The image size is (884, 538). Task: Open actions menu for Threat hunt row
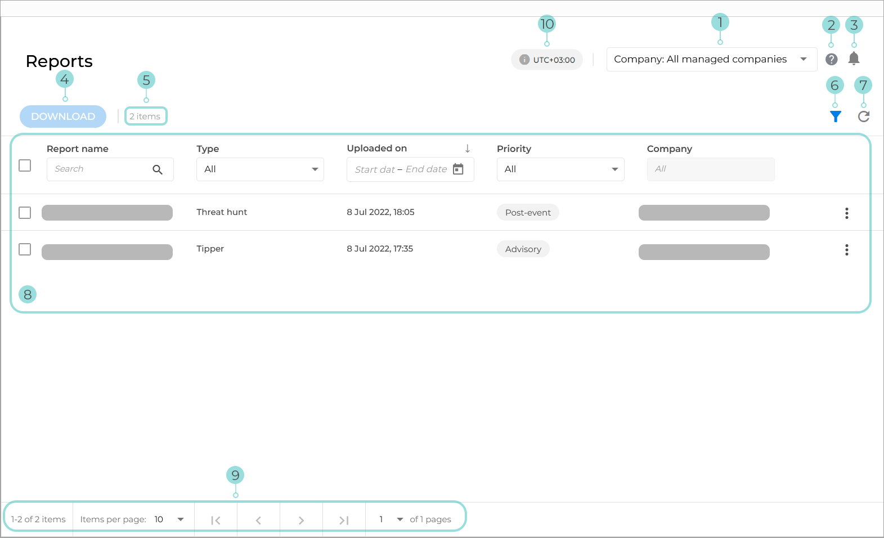(846, 213)
